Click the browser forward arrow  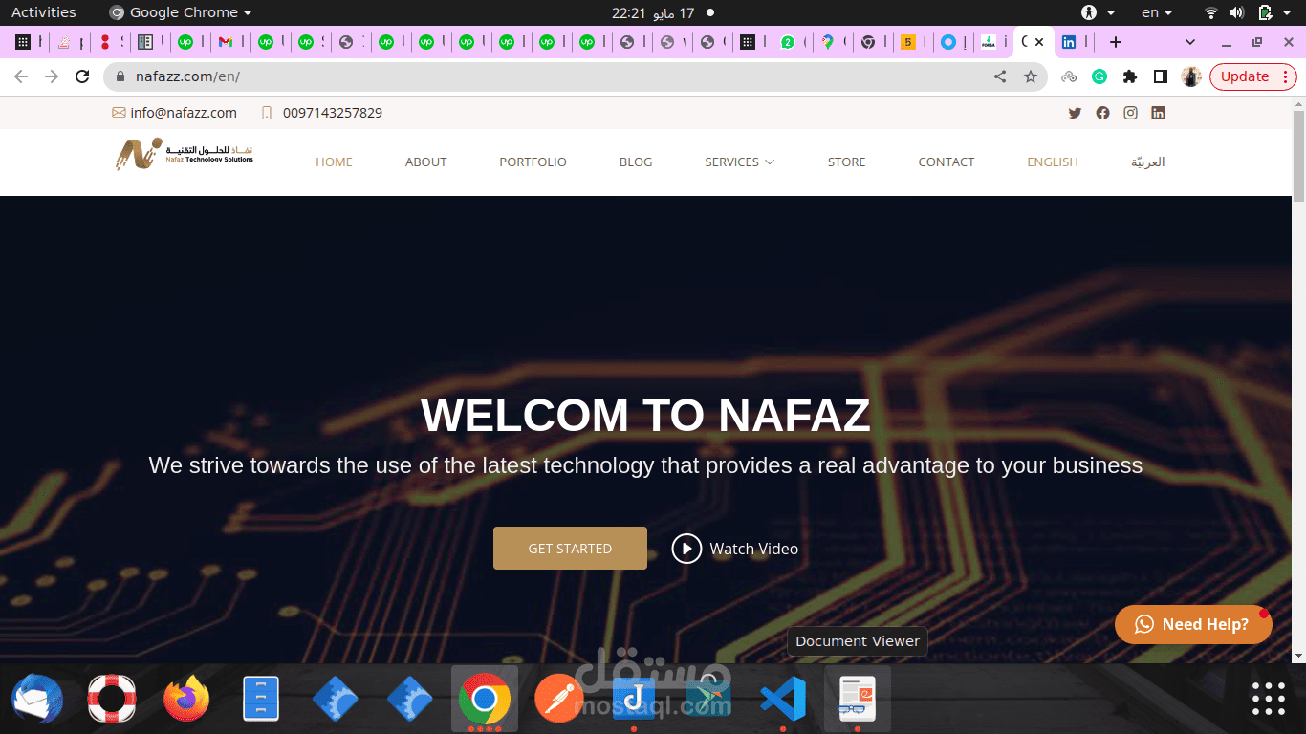[52, 76]
